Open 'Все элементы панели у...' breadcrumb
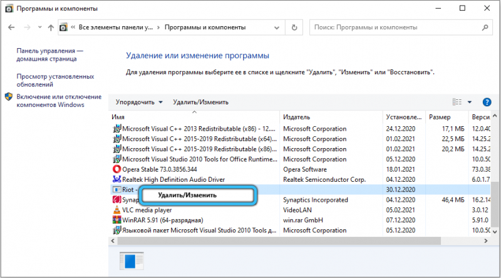The width and height of the screenshot is (501, 278). tap(116, 27)
